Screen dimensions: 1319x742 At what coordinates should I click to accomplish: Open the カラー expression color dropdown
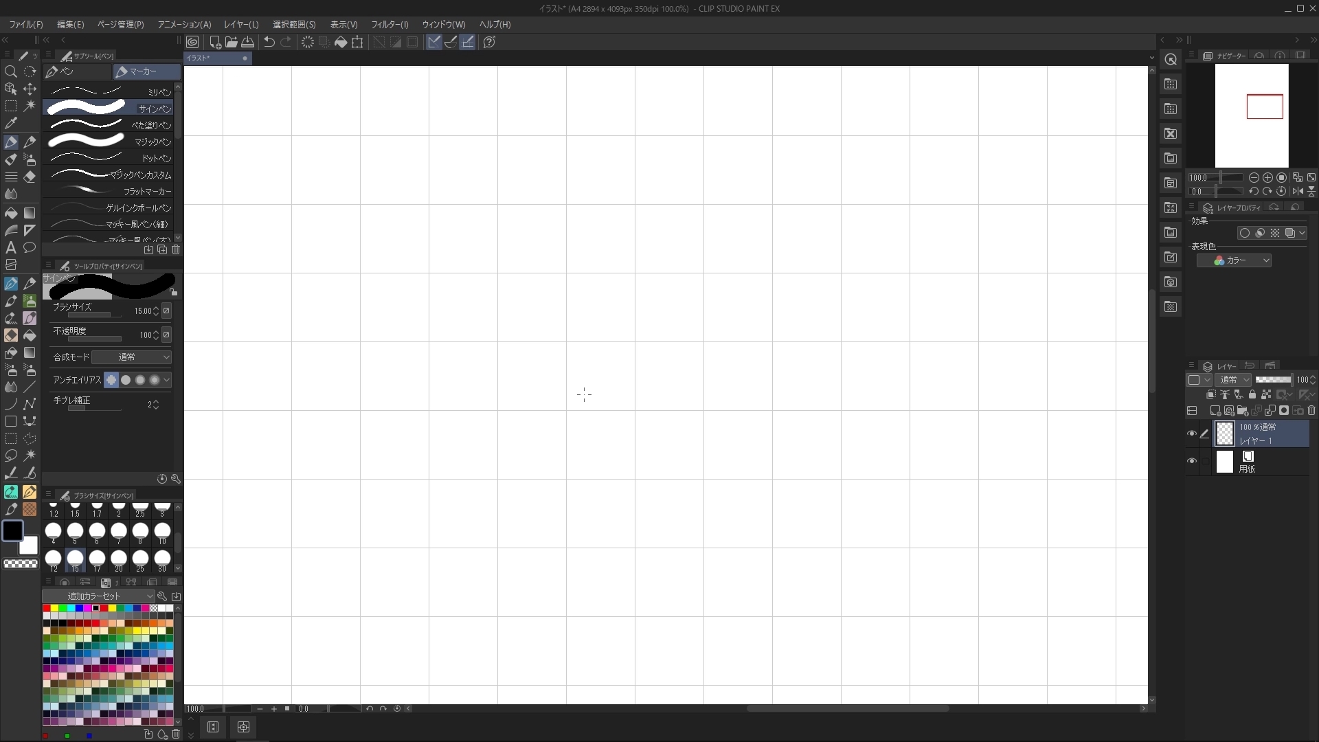click(1235, 260)
